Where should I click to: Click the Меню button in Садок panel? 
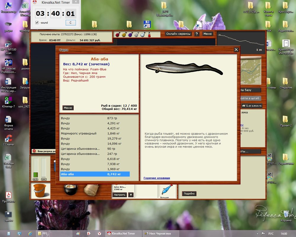point(68,108)
